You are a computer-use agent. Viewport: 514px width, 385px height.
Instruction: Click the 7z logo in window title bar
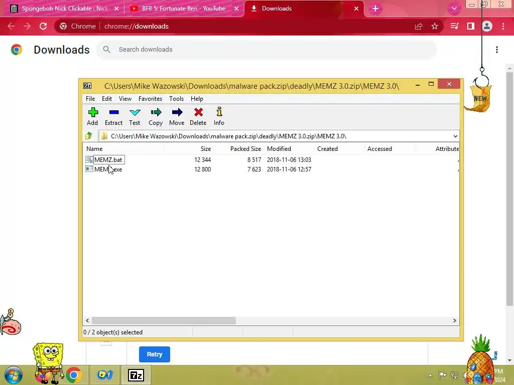click(x=87, y=86)
